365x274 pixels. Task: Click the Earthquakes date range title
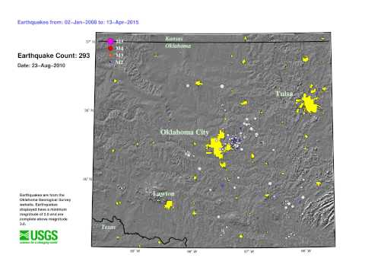tap(78, 22)
